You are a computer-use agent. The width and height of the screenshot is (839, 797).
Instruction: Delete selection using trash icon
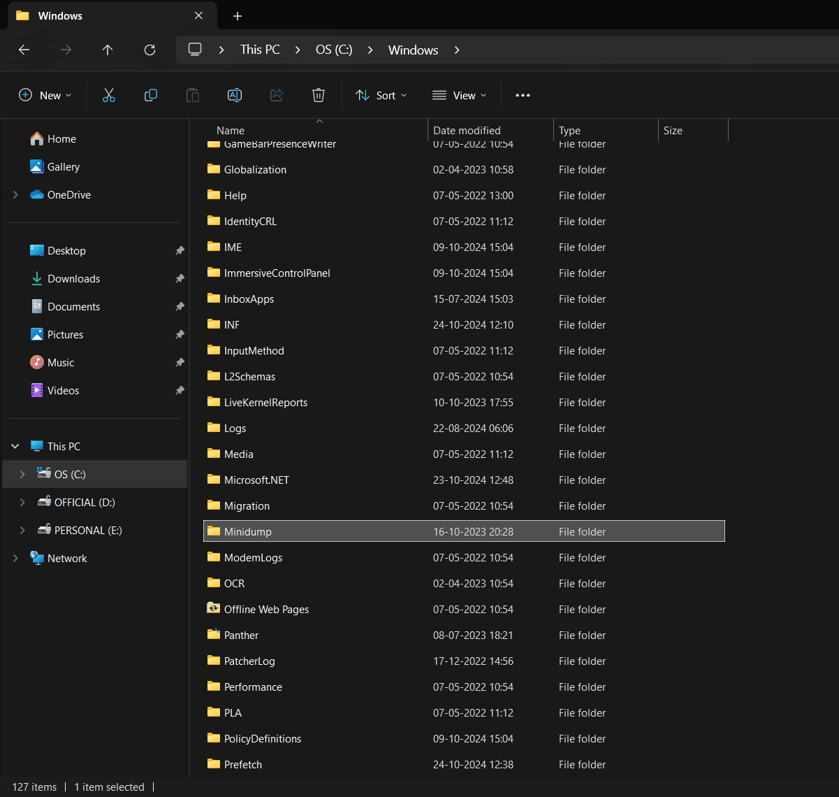(319, 96)
